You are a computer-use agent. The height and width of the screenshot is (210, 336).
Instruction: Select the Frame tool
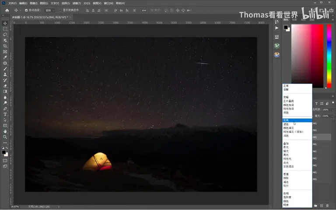[x=5, y=52]
